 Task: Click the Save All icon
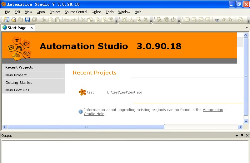[x=34, y=20]
